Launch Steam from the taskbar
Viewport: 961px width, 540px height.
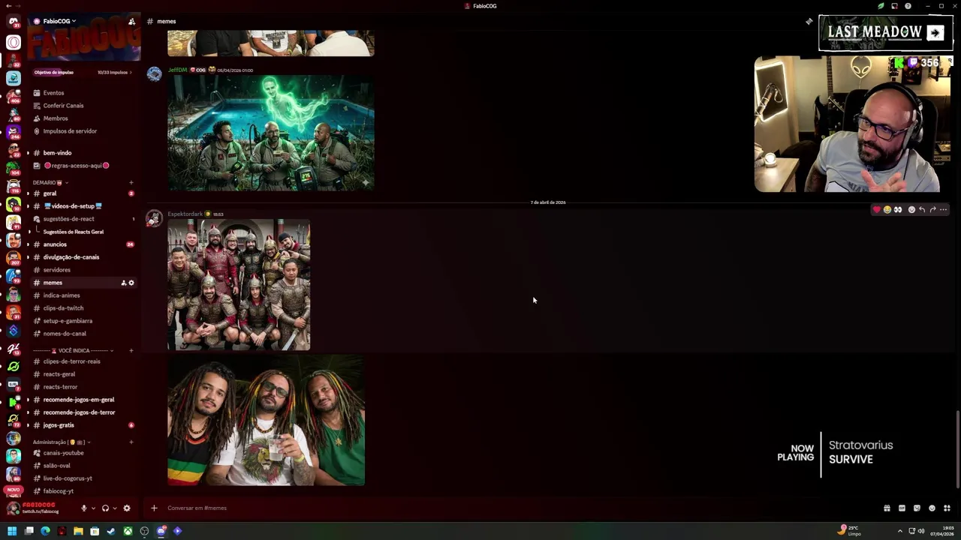click(111, 531)
